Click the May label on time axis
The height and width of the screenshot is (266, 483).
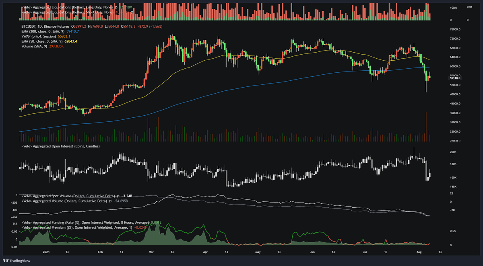[258, 253]
